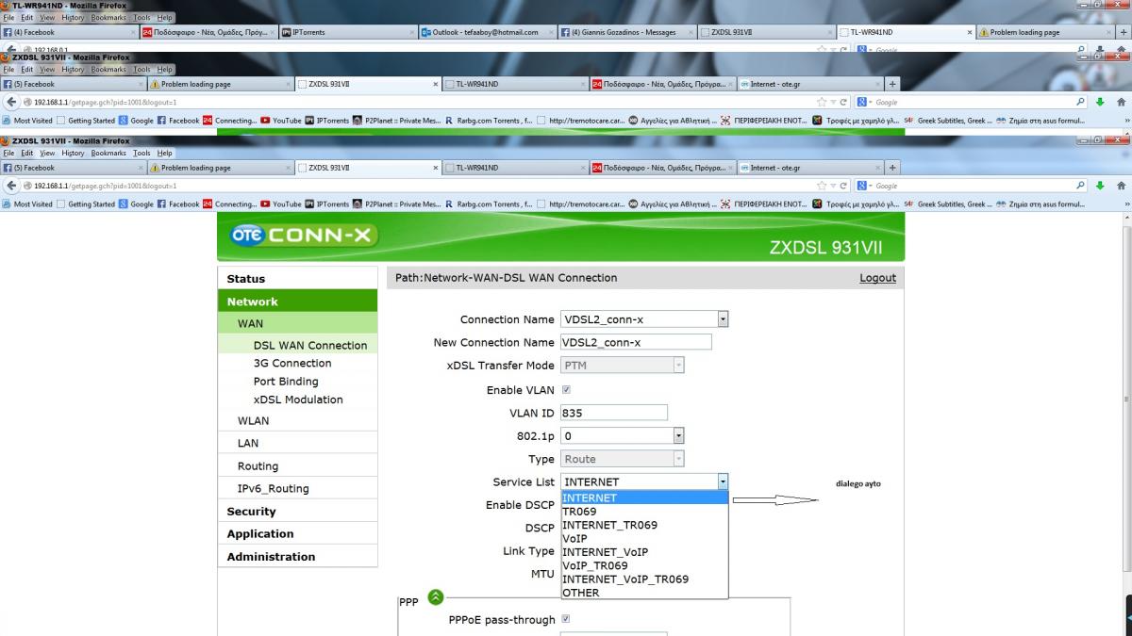The image size is (1132, 636).
Task: Switch to Giannis Gozadinos Messages tab
Action: tap(626, 32)
